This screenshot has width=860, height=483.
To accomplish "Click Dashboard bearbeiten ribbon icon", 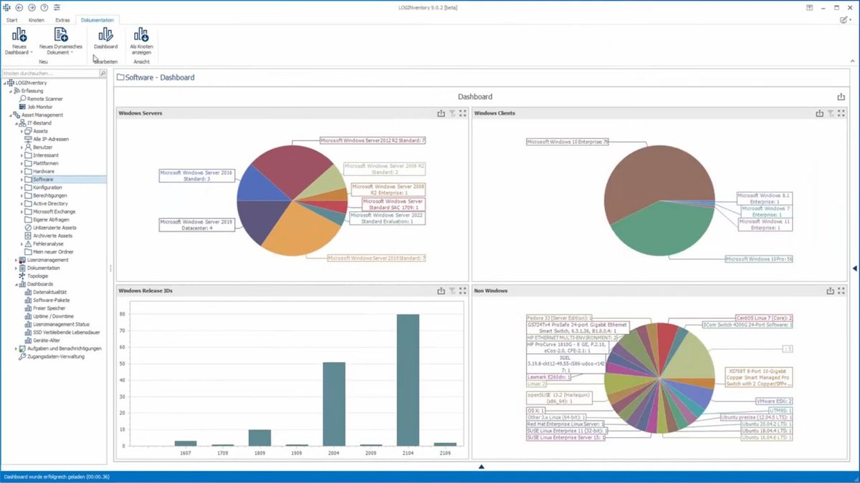I will (x=105, y=34).
